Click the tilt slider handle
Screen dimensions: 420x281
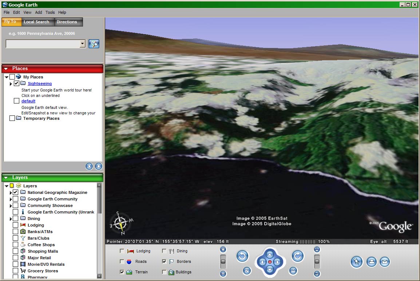pyautogui.click(x=317, y=261)
